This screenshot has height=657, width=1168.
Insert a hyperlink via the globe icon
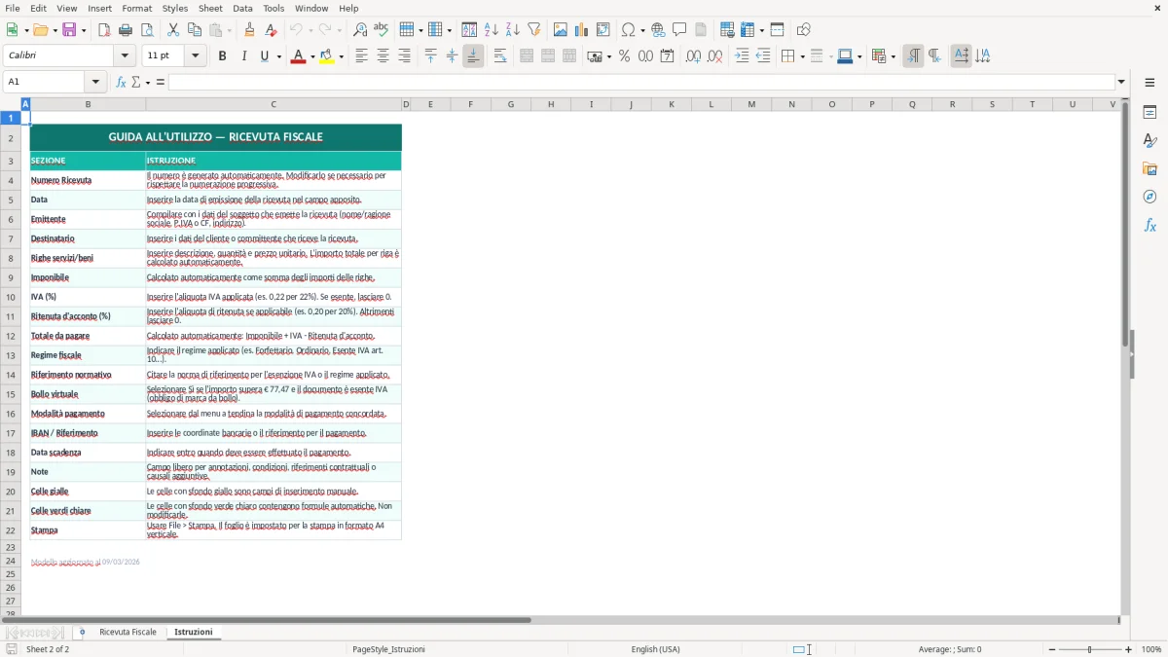(x=658, y=30)
